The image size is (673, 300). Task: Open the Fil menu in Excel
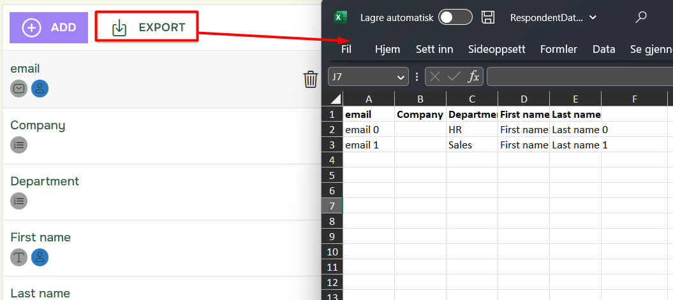coord(346,49)
